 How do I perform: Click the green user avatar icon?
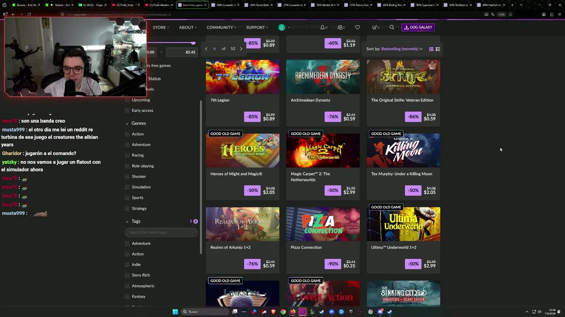click(x=282, y=27)
